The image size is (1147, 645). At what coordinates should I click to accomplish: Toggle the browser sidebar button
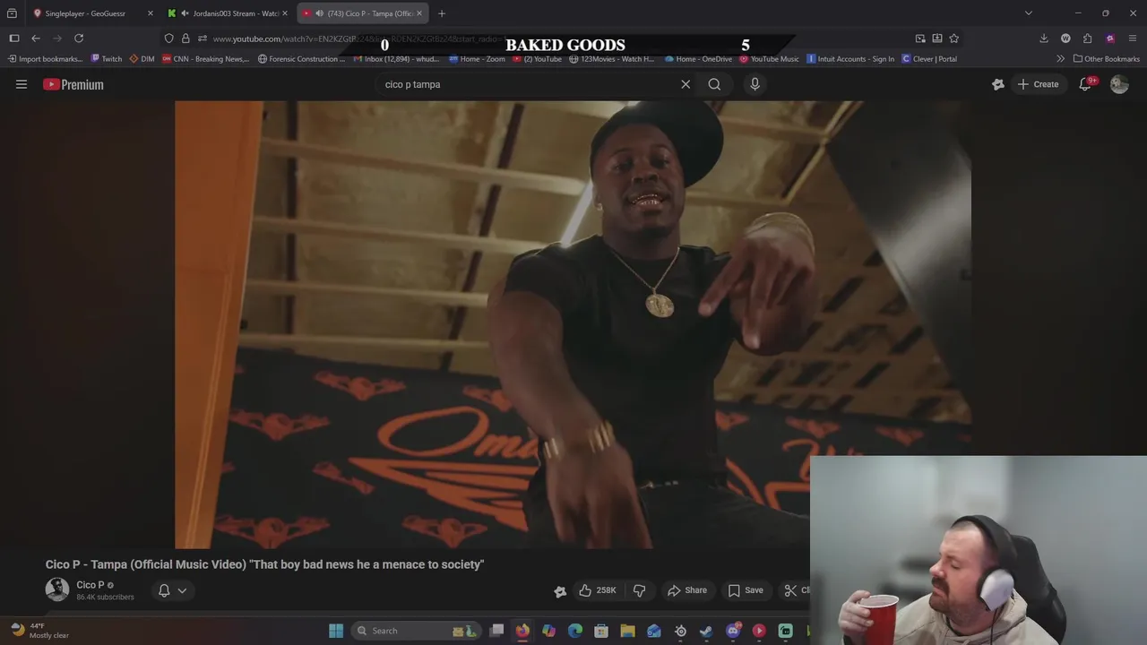(x=14, y=39)
